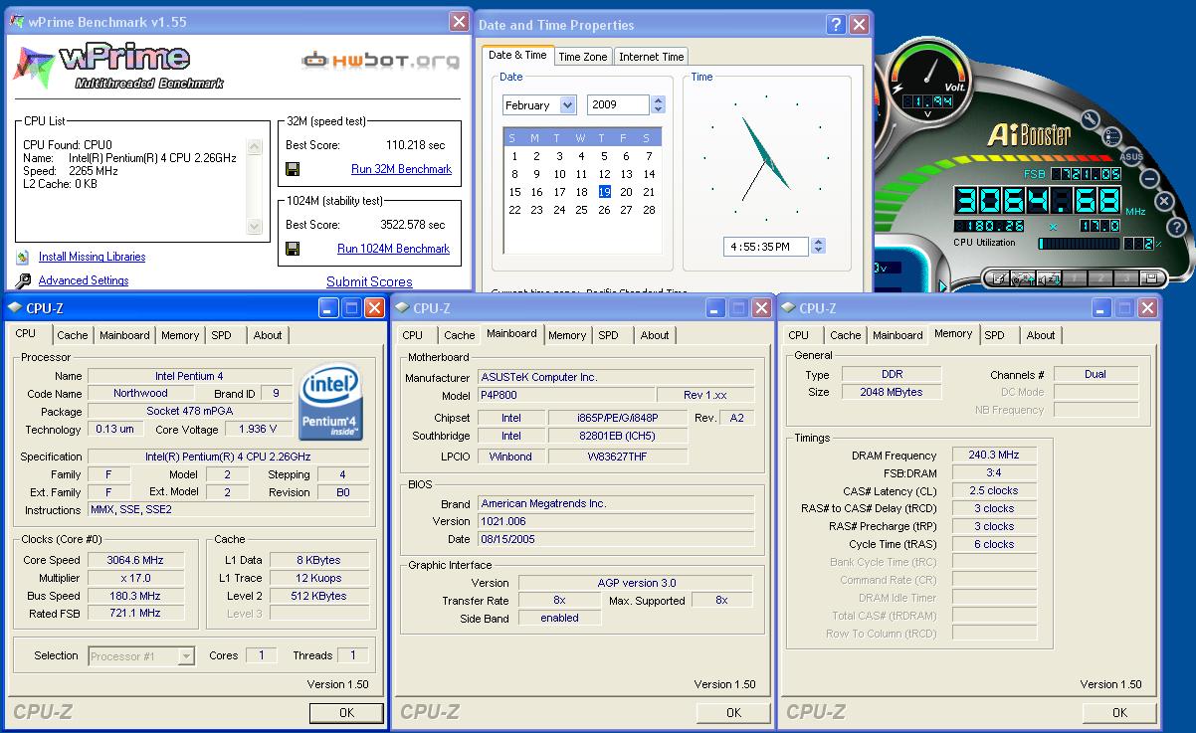Click AI Booster speaker down-arrow icon
Viewport: 1196px width, 733px height.
point(1049,278)
